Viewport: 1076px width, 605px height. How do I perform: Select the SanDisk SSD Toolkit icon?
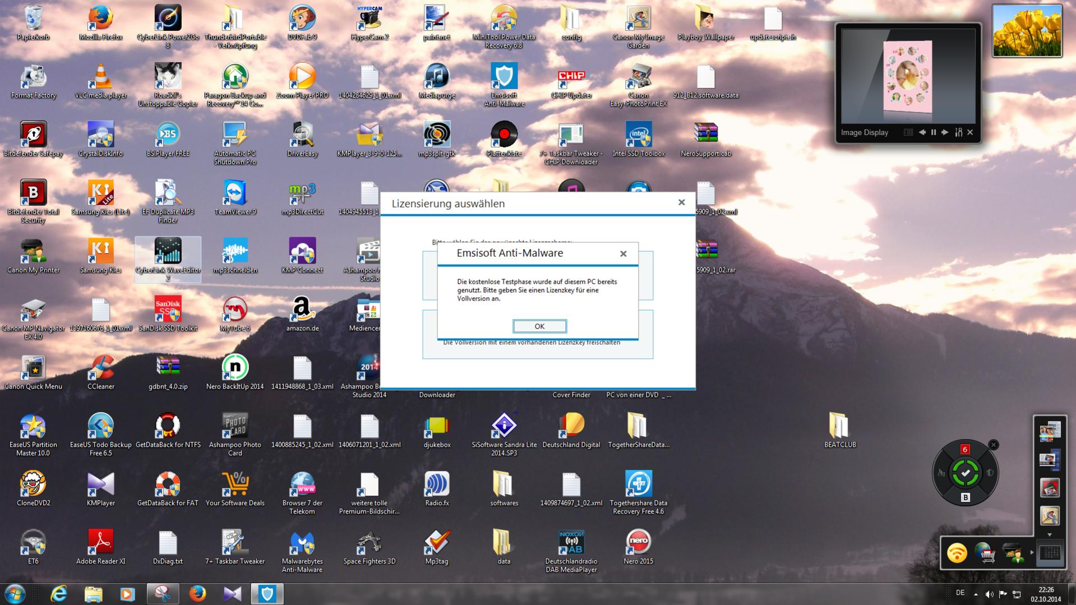coord(168,315)
